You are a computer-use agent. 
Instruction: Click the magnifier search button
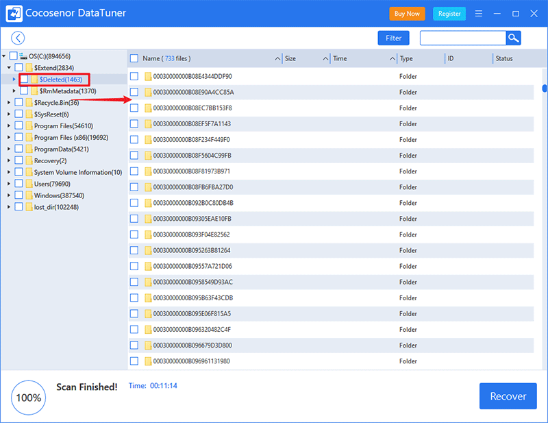513,38
